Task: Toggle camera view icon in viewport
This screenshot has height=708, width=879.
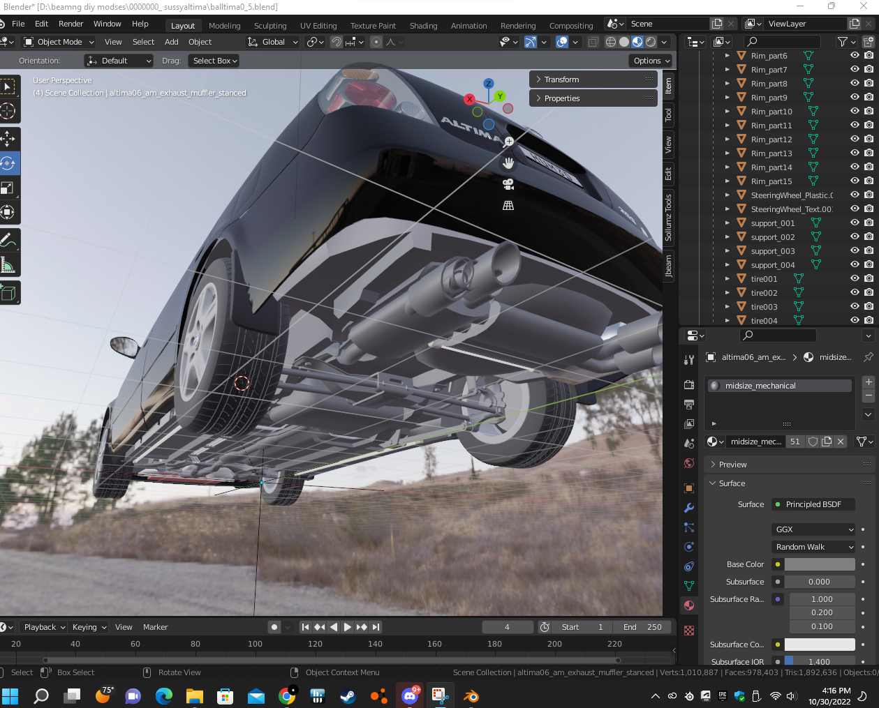Action: click(x=508, y=184)
